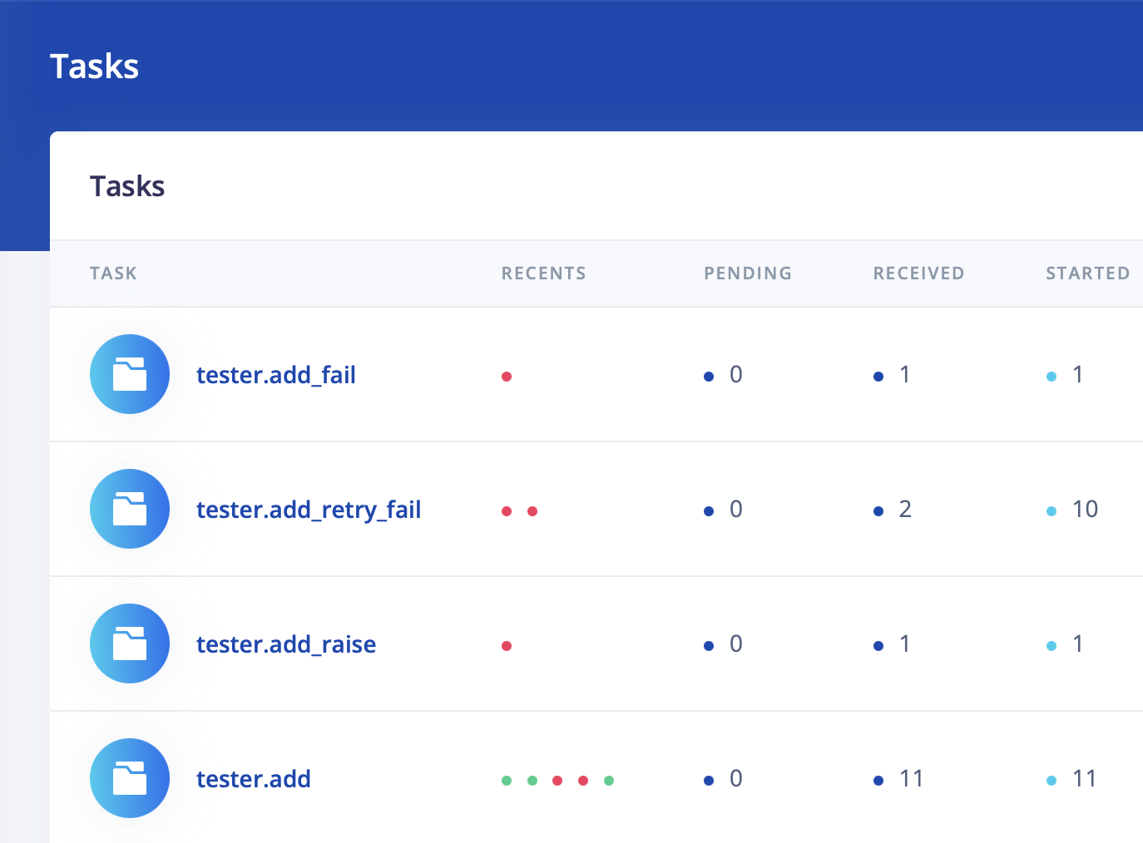This screenshot has width=1143, height=843.
Task: Click the RECEIVED column header
Action: [x=918, y=274]
